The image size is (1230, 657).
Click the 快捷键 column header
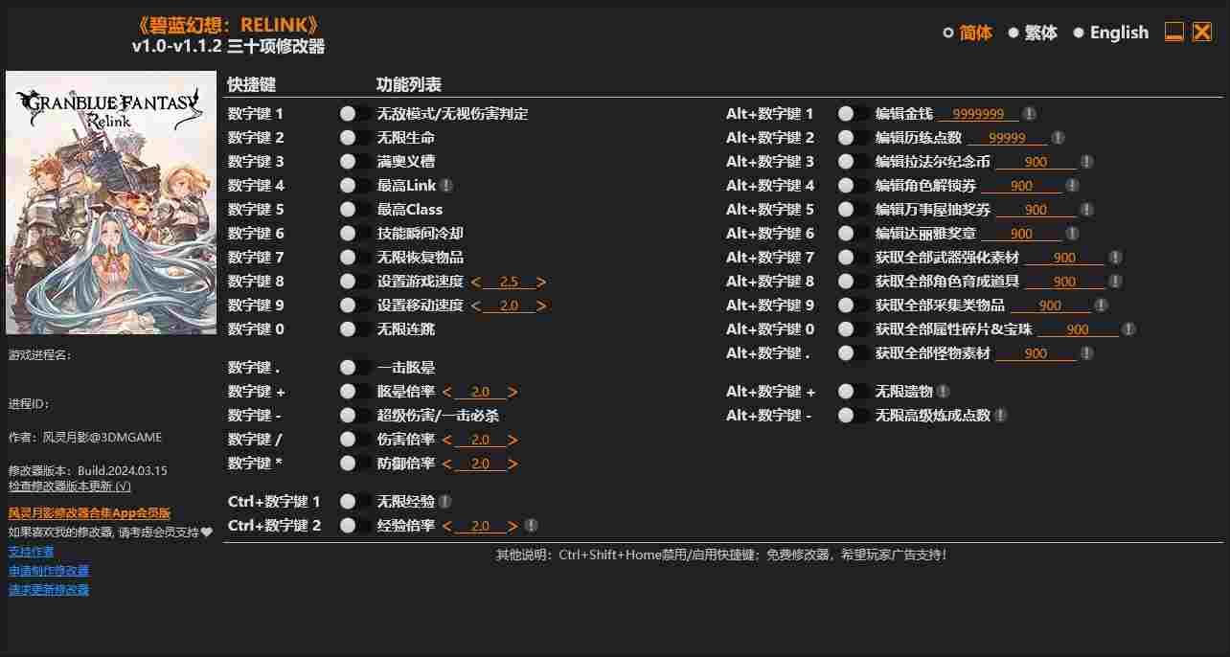coord(252,84)
